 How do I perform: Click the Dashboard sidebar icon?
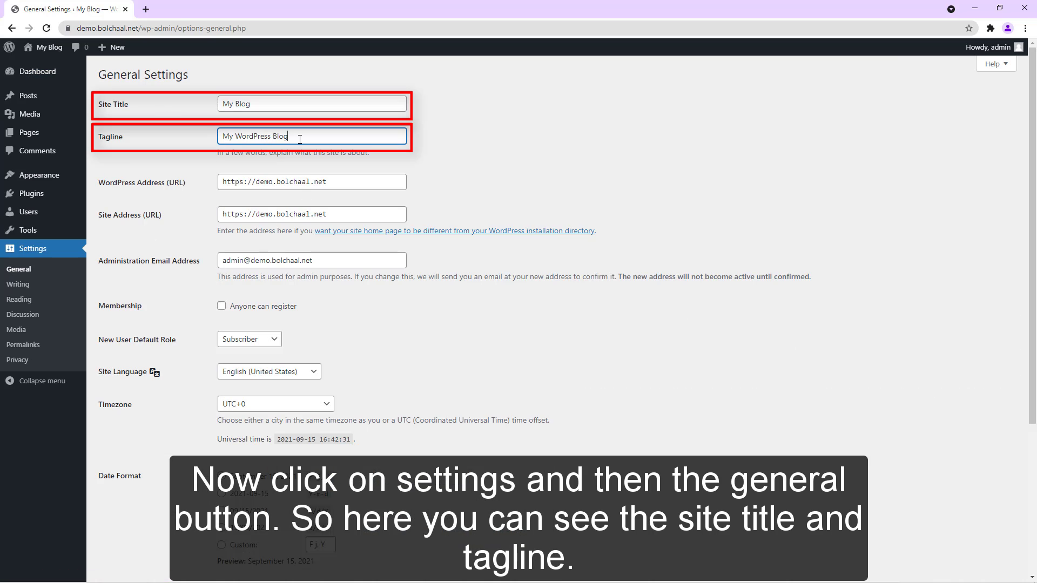(10, 71)
